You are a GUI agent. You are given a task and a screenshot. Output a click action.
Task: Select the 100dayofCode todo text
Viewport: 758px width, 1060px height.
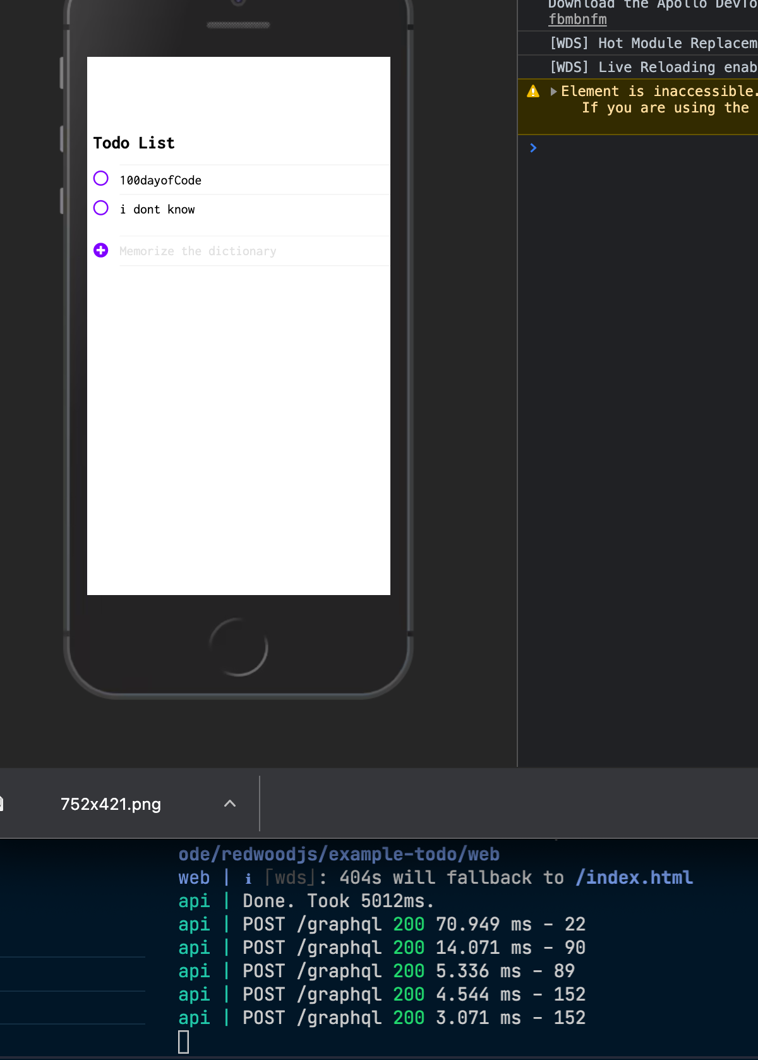click(x=160, y=180)
